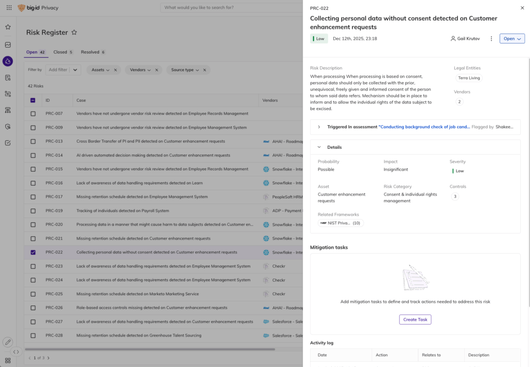This screenshot has height=367, width=530.
Task: Click the pencil edit icon at bottom left
Action: [x=8, y=342]
